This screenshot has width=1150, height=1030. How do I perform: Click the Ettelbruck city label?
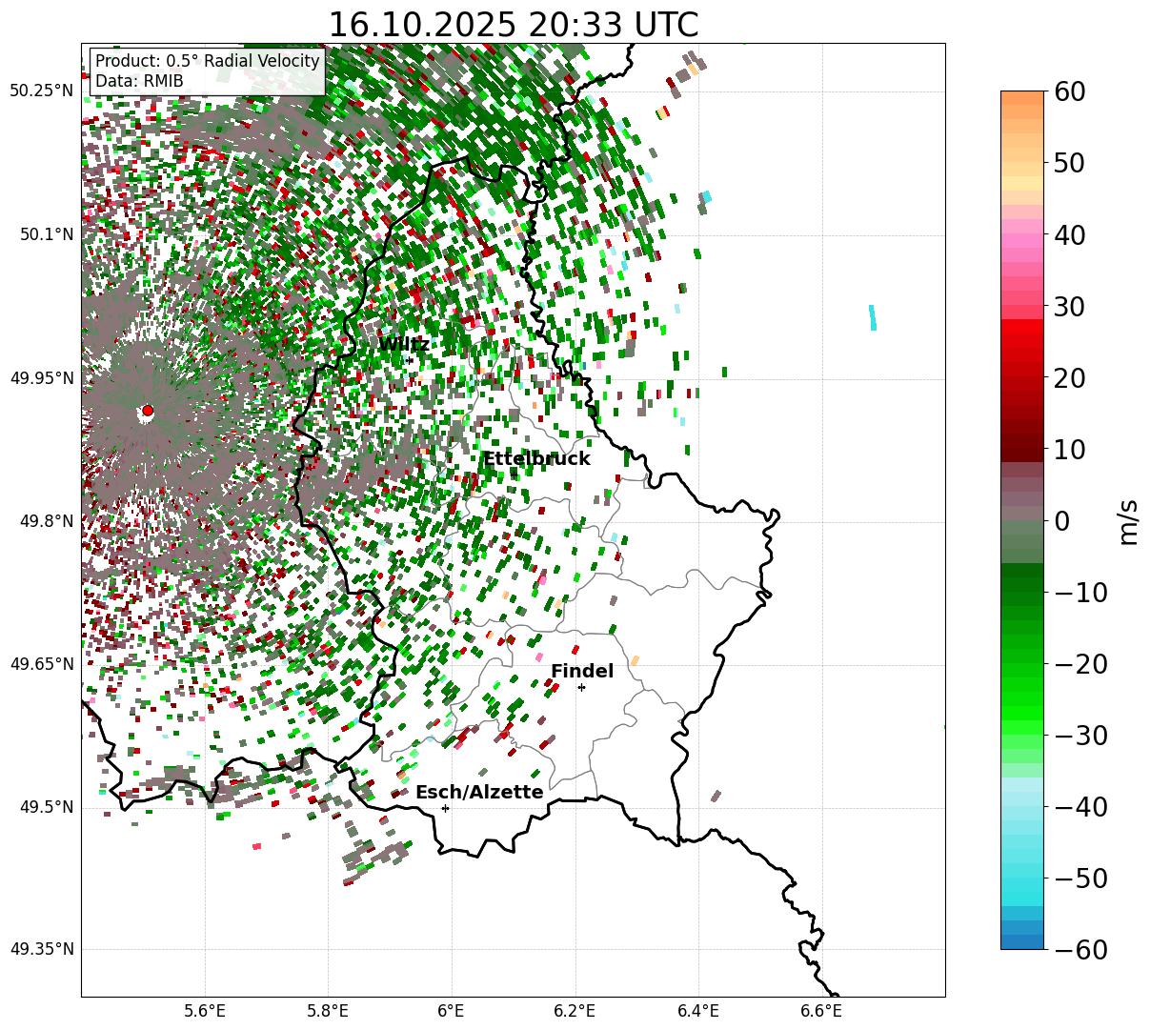(537, 459)
